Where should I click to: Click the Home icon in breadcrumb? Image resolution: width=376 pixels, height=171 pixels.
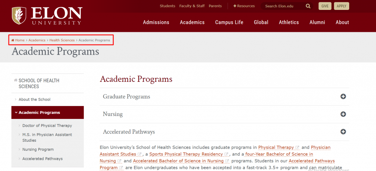13,40
